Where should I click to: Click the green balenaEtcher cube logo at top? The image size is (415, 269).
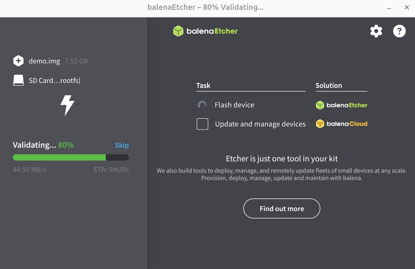pyautogui.click(x=178, y=31)
